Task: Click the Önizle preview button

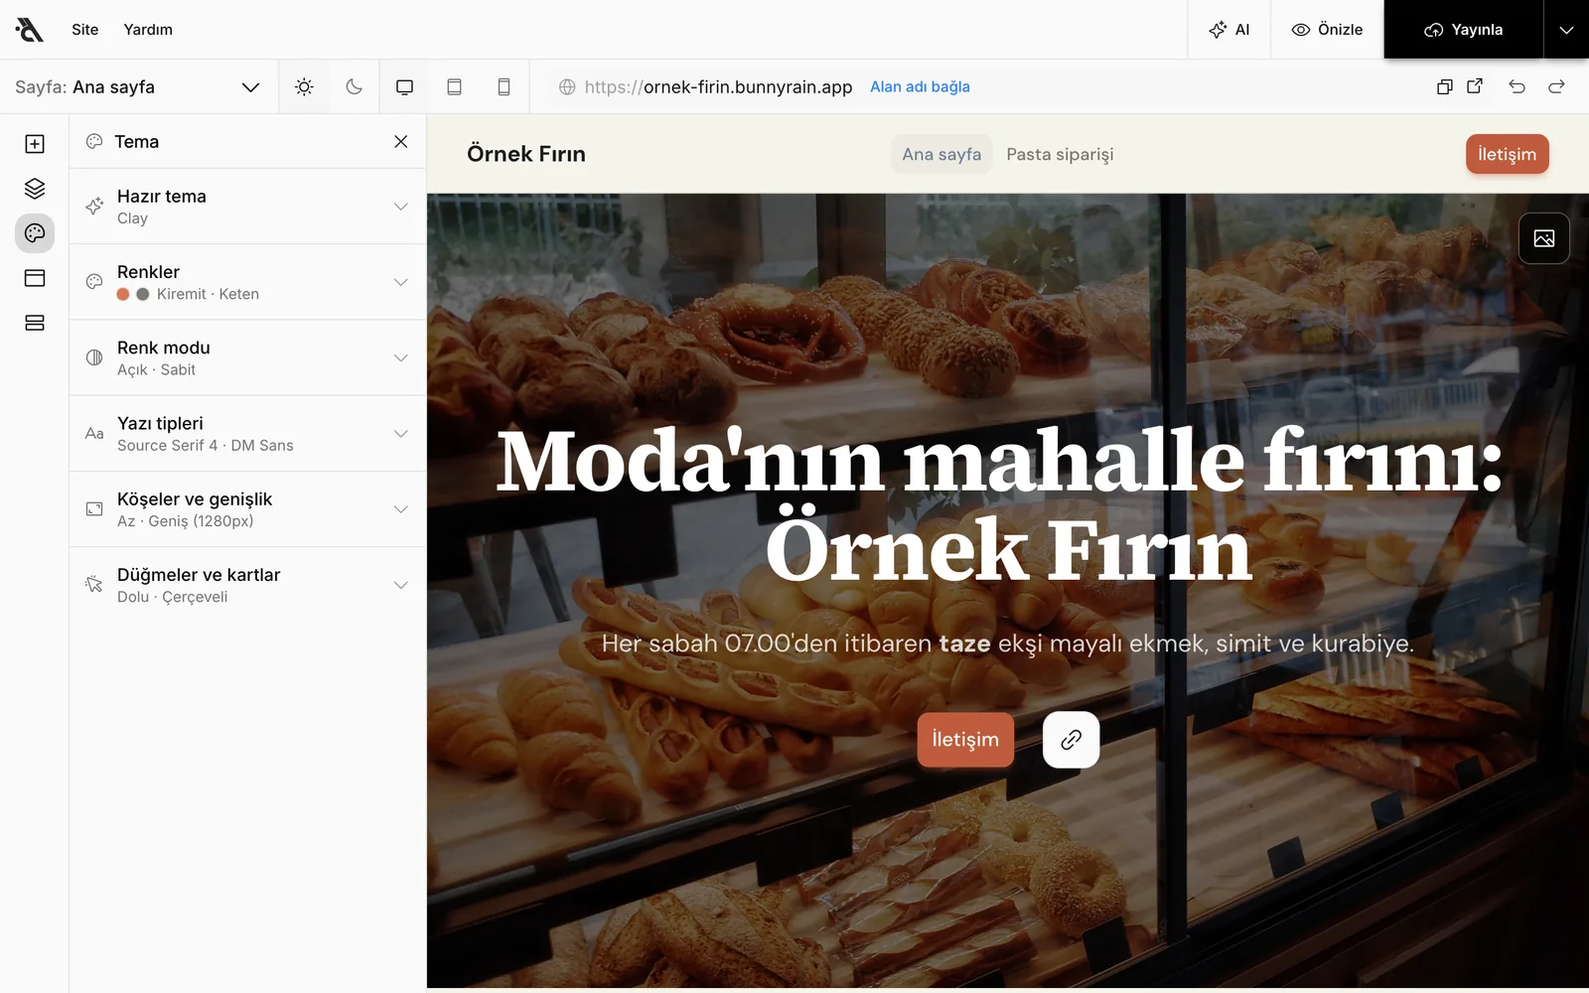Action: pos(1327,30)
